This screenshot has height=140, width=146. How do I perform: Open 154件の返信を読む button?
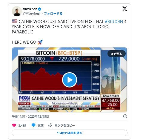(x=70, y=133)
